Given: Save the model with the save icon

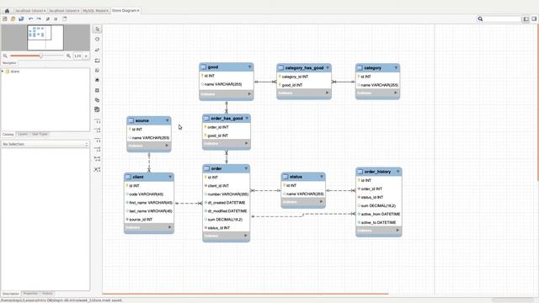Looking at the screenshot, I should [x=21, y=19].
